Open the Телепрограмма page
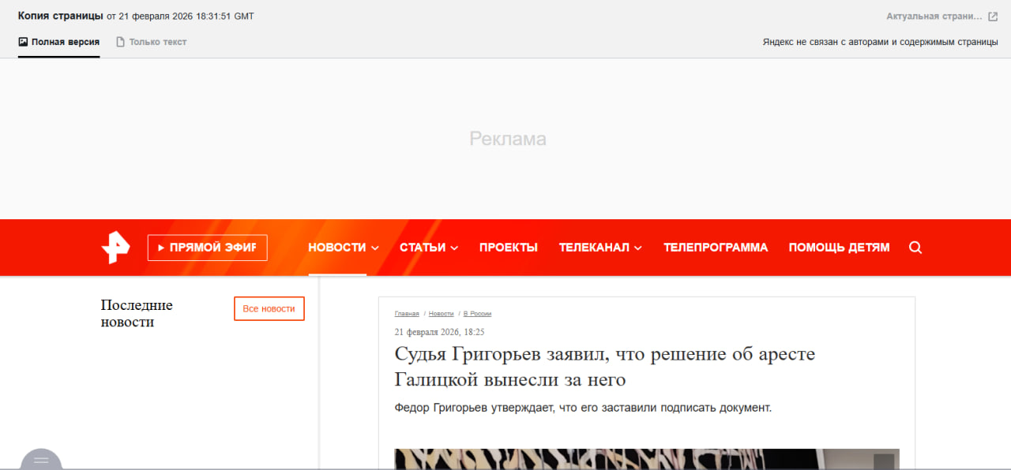 [715, 248]
